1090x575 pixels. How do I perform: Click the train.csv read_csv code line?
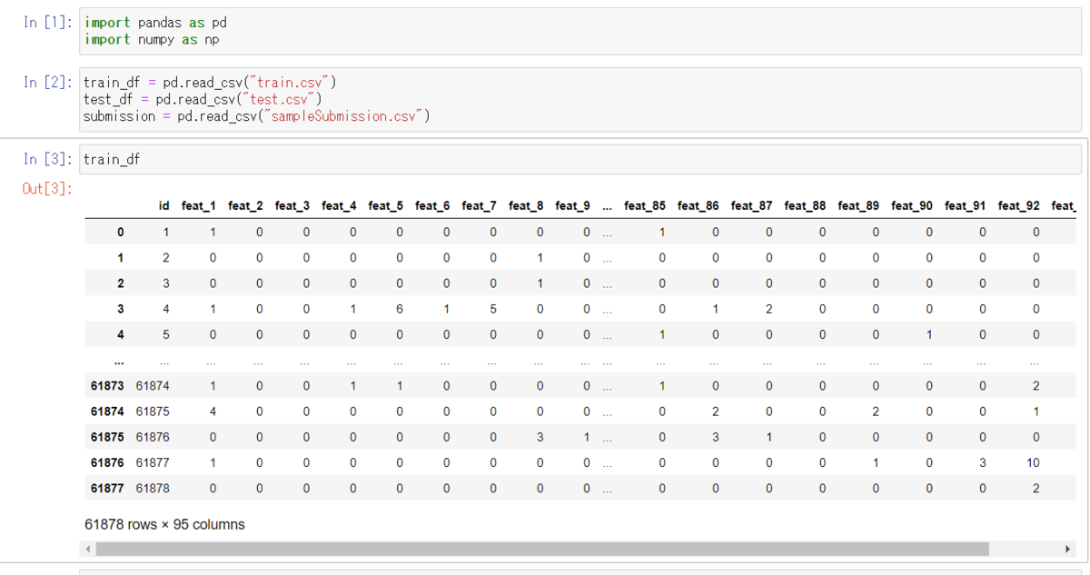[211, 83]
